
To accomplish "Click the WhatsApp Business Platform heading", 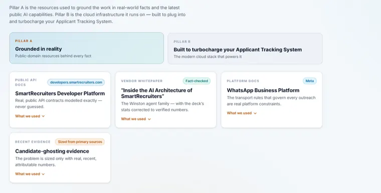I will click(263, 90).
